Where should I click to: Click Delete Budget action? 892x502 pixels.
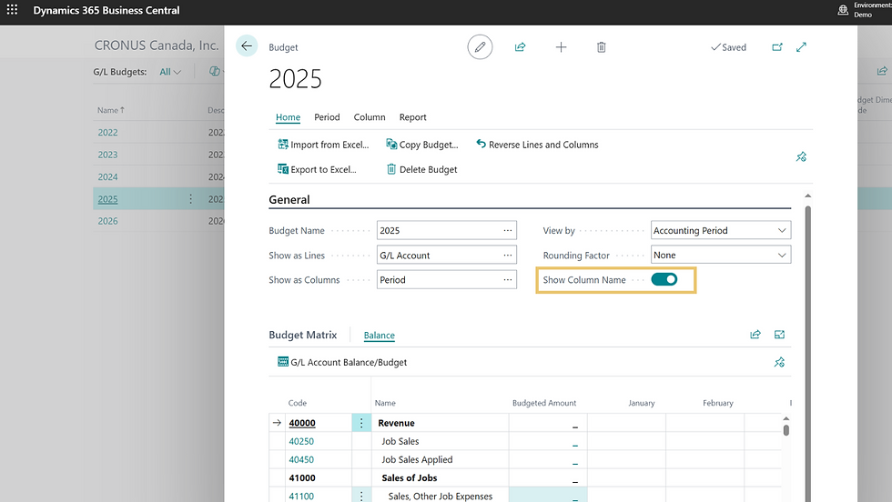coord(422,169)
